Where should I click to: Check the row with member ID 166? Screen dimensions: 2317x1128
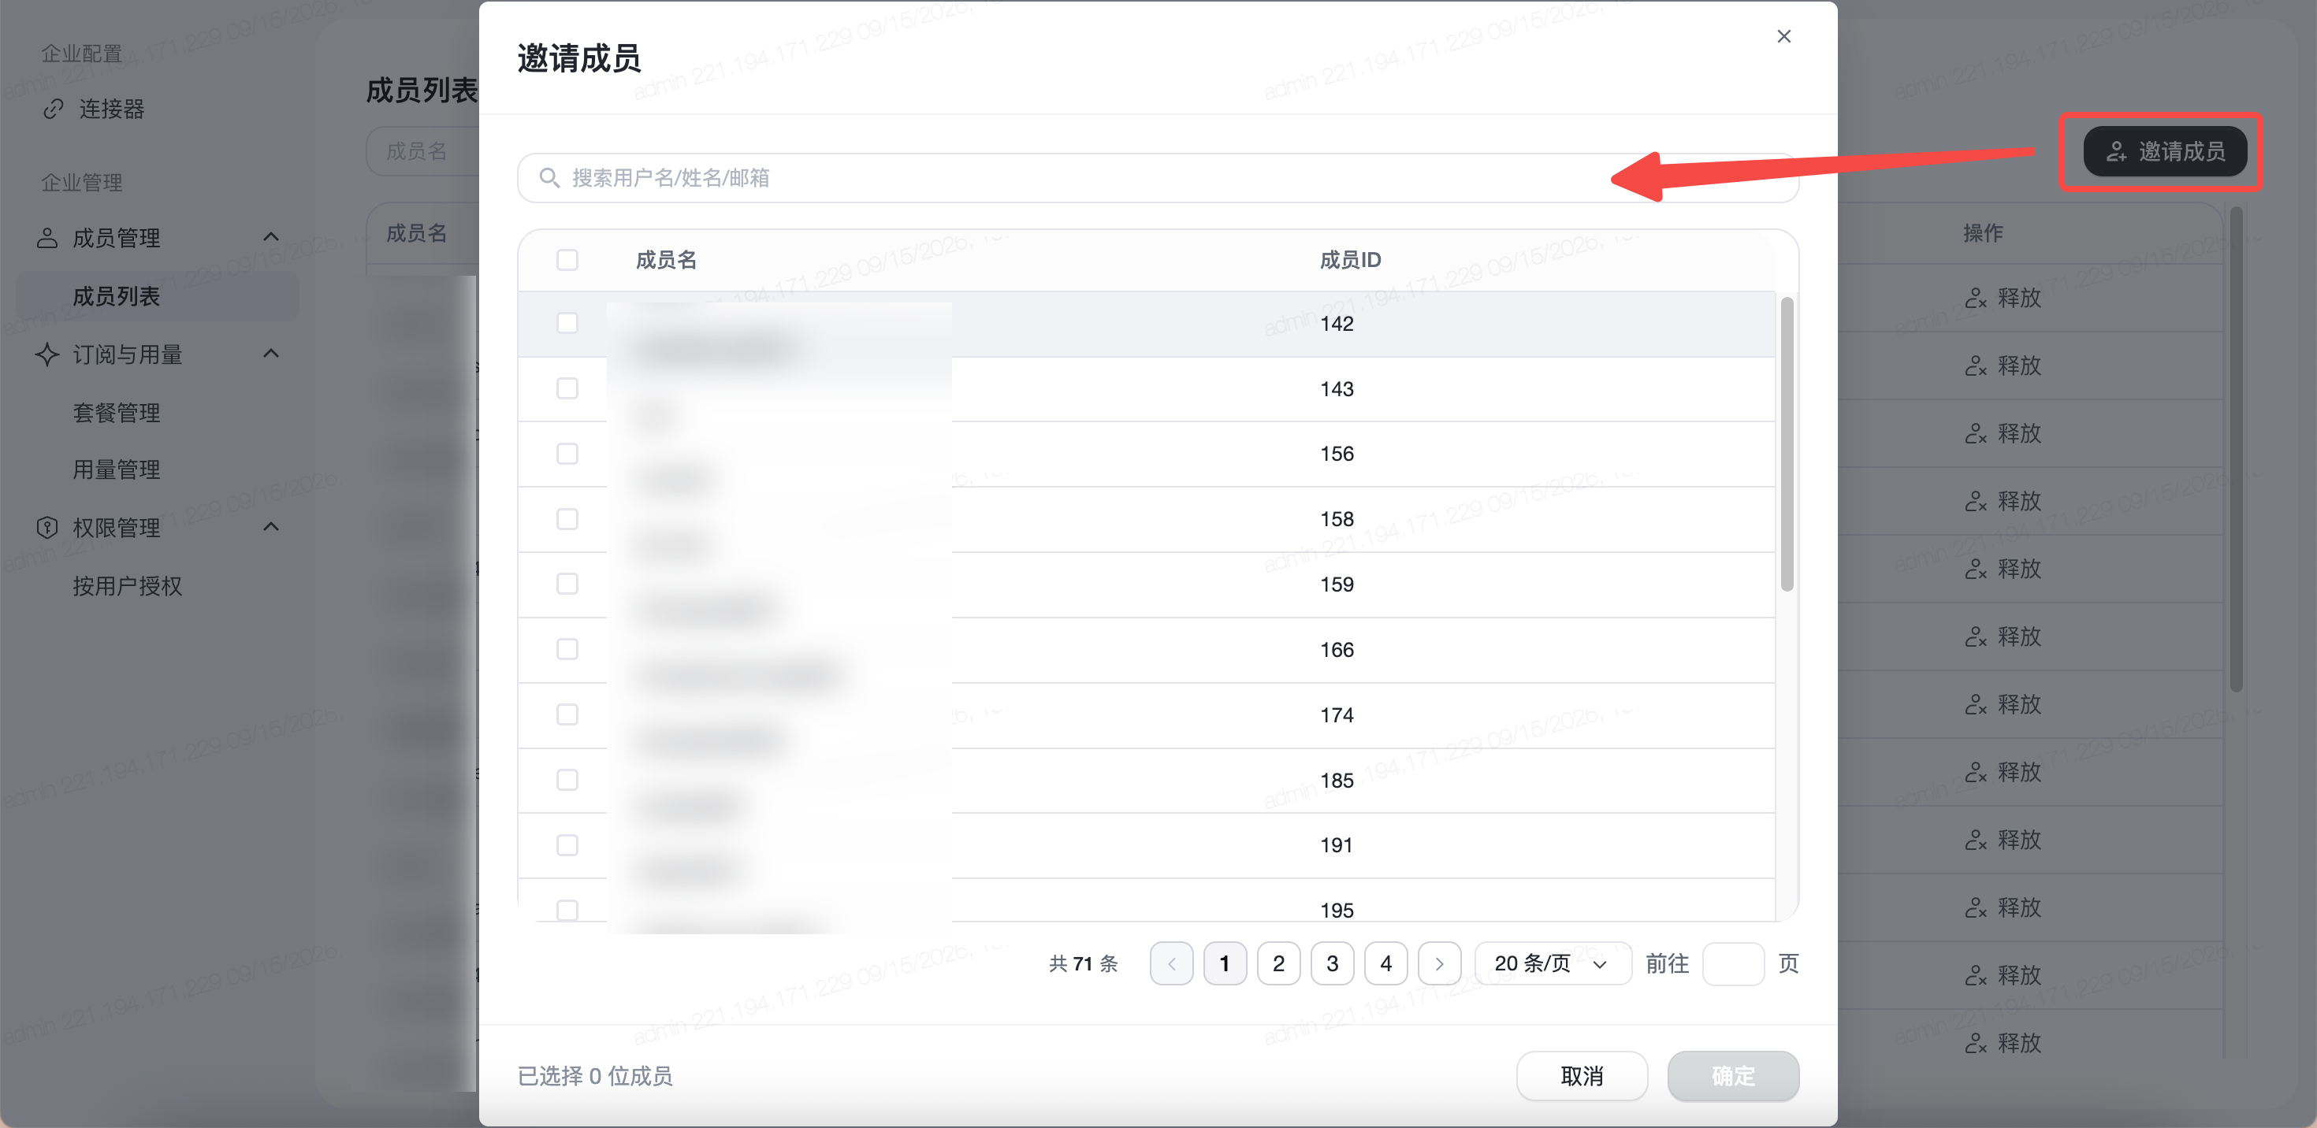click(567, 649)
